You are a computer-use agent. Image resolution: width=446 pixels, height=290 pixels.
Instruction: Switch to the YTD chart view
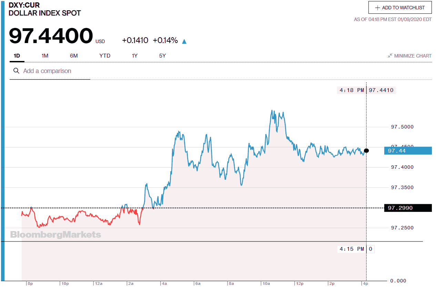[105, 55]
